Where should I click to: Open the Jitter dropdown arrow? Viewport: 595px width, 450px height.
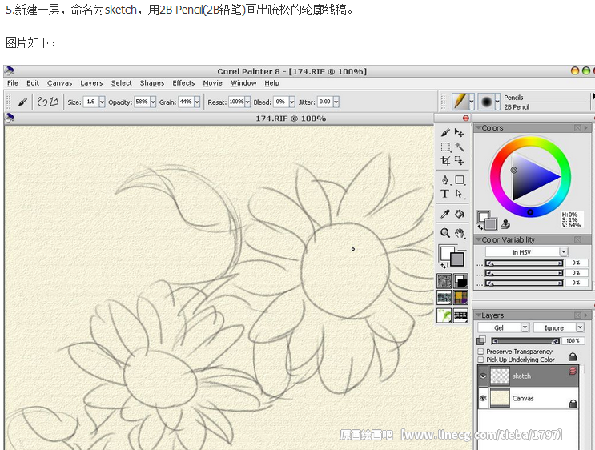click(336, 102)
